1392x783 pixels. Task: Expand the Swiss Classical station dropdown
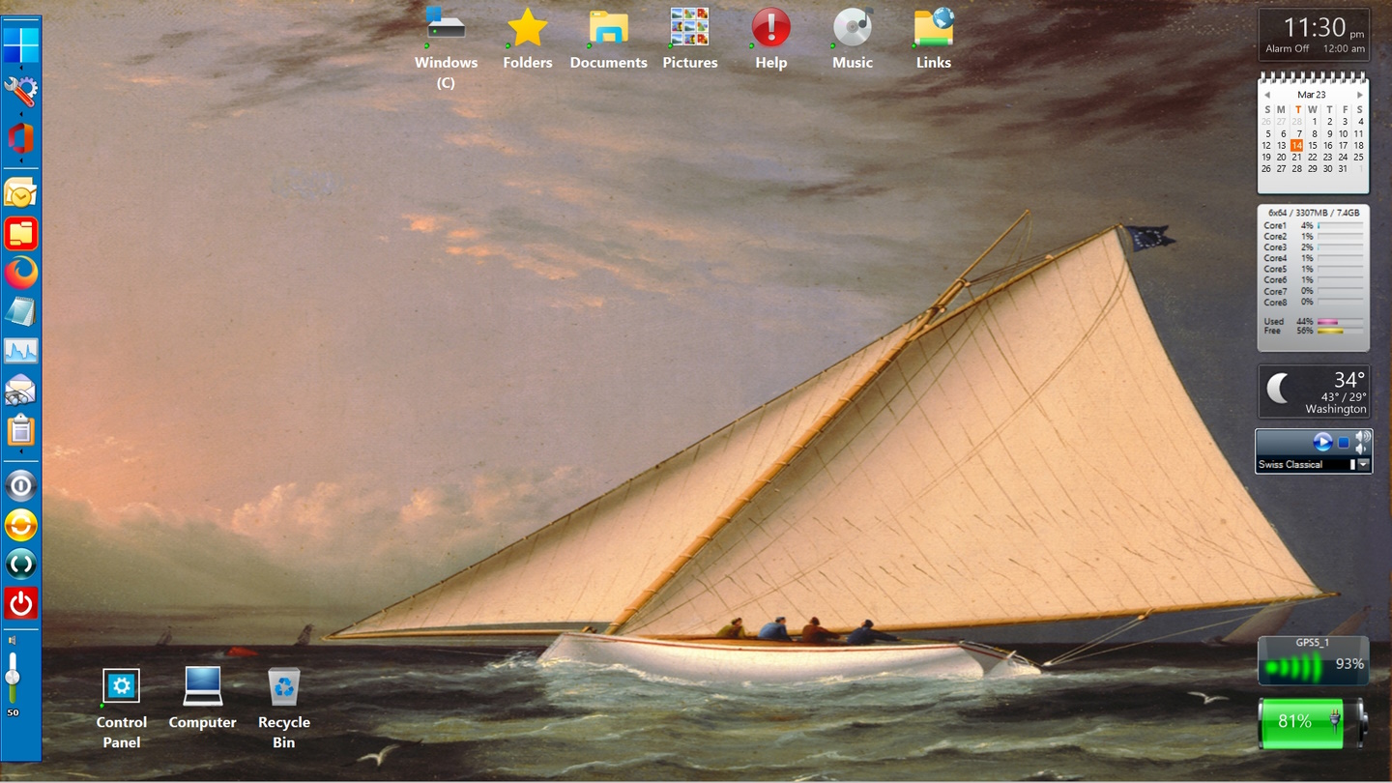point(1363,465)
